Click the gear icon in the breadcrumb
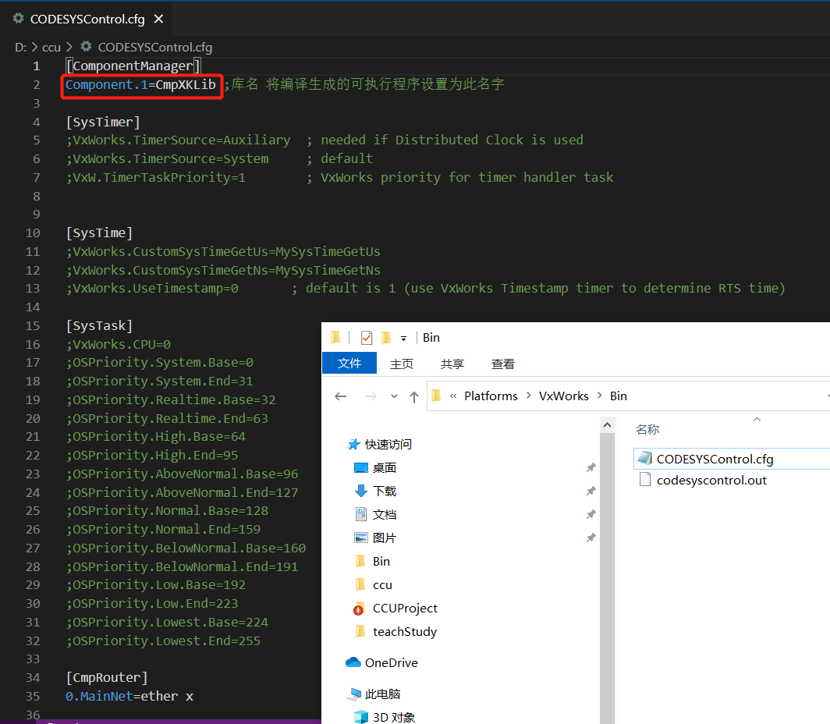Viewport: 830px width, 724px height. click(87, 47)
